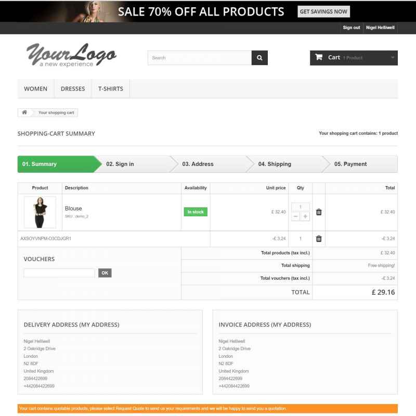Click the home icon in breadcrumb

tap(24, 112)
